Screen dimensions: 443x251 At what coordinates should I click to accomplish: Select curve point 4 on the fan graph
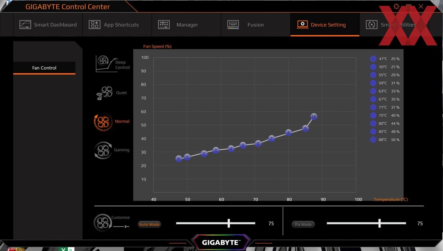(231, 149)
